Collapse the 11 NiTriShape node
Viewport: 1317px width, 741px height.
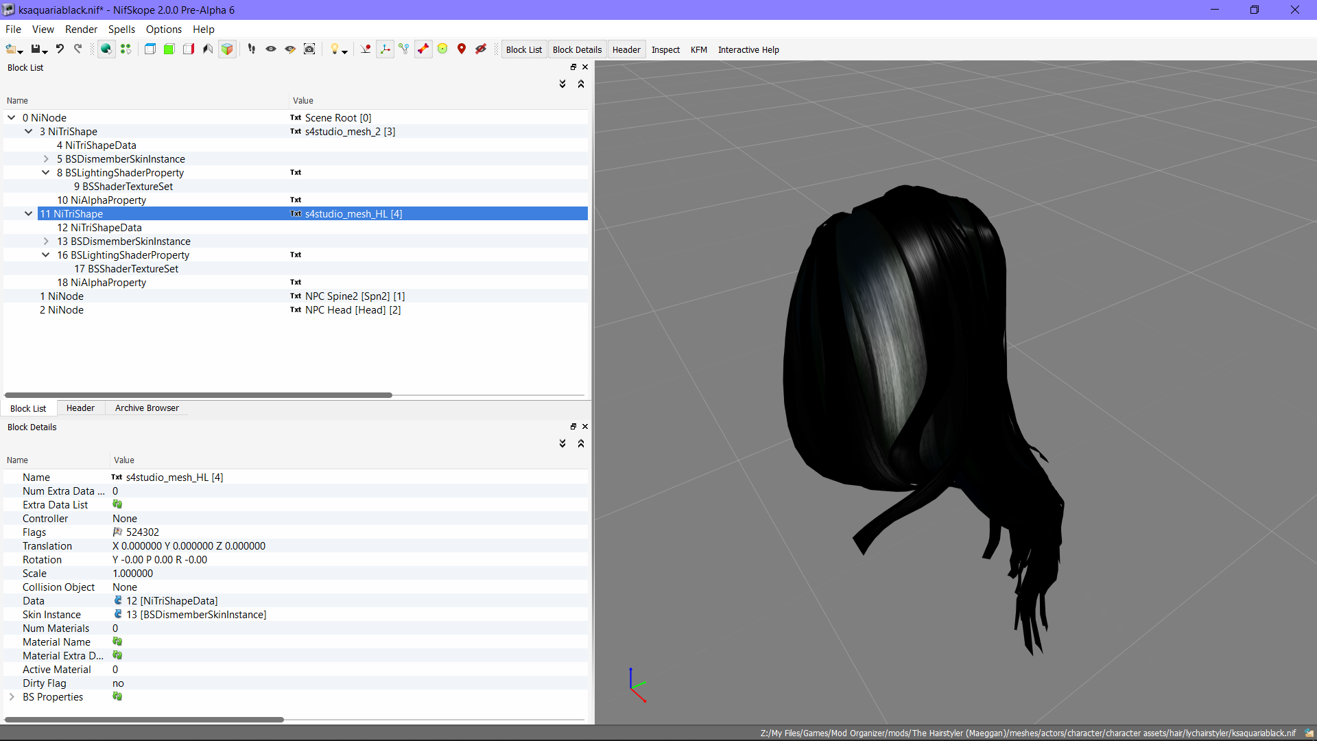coord(29,213)
